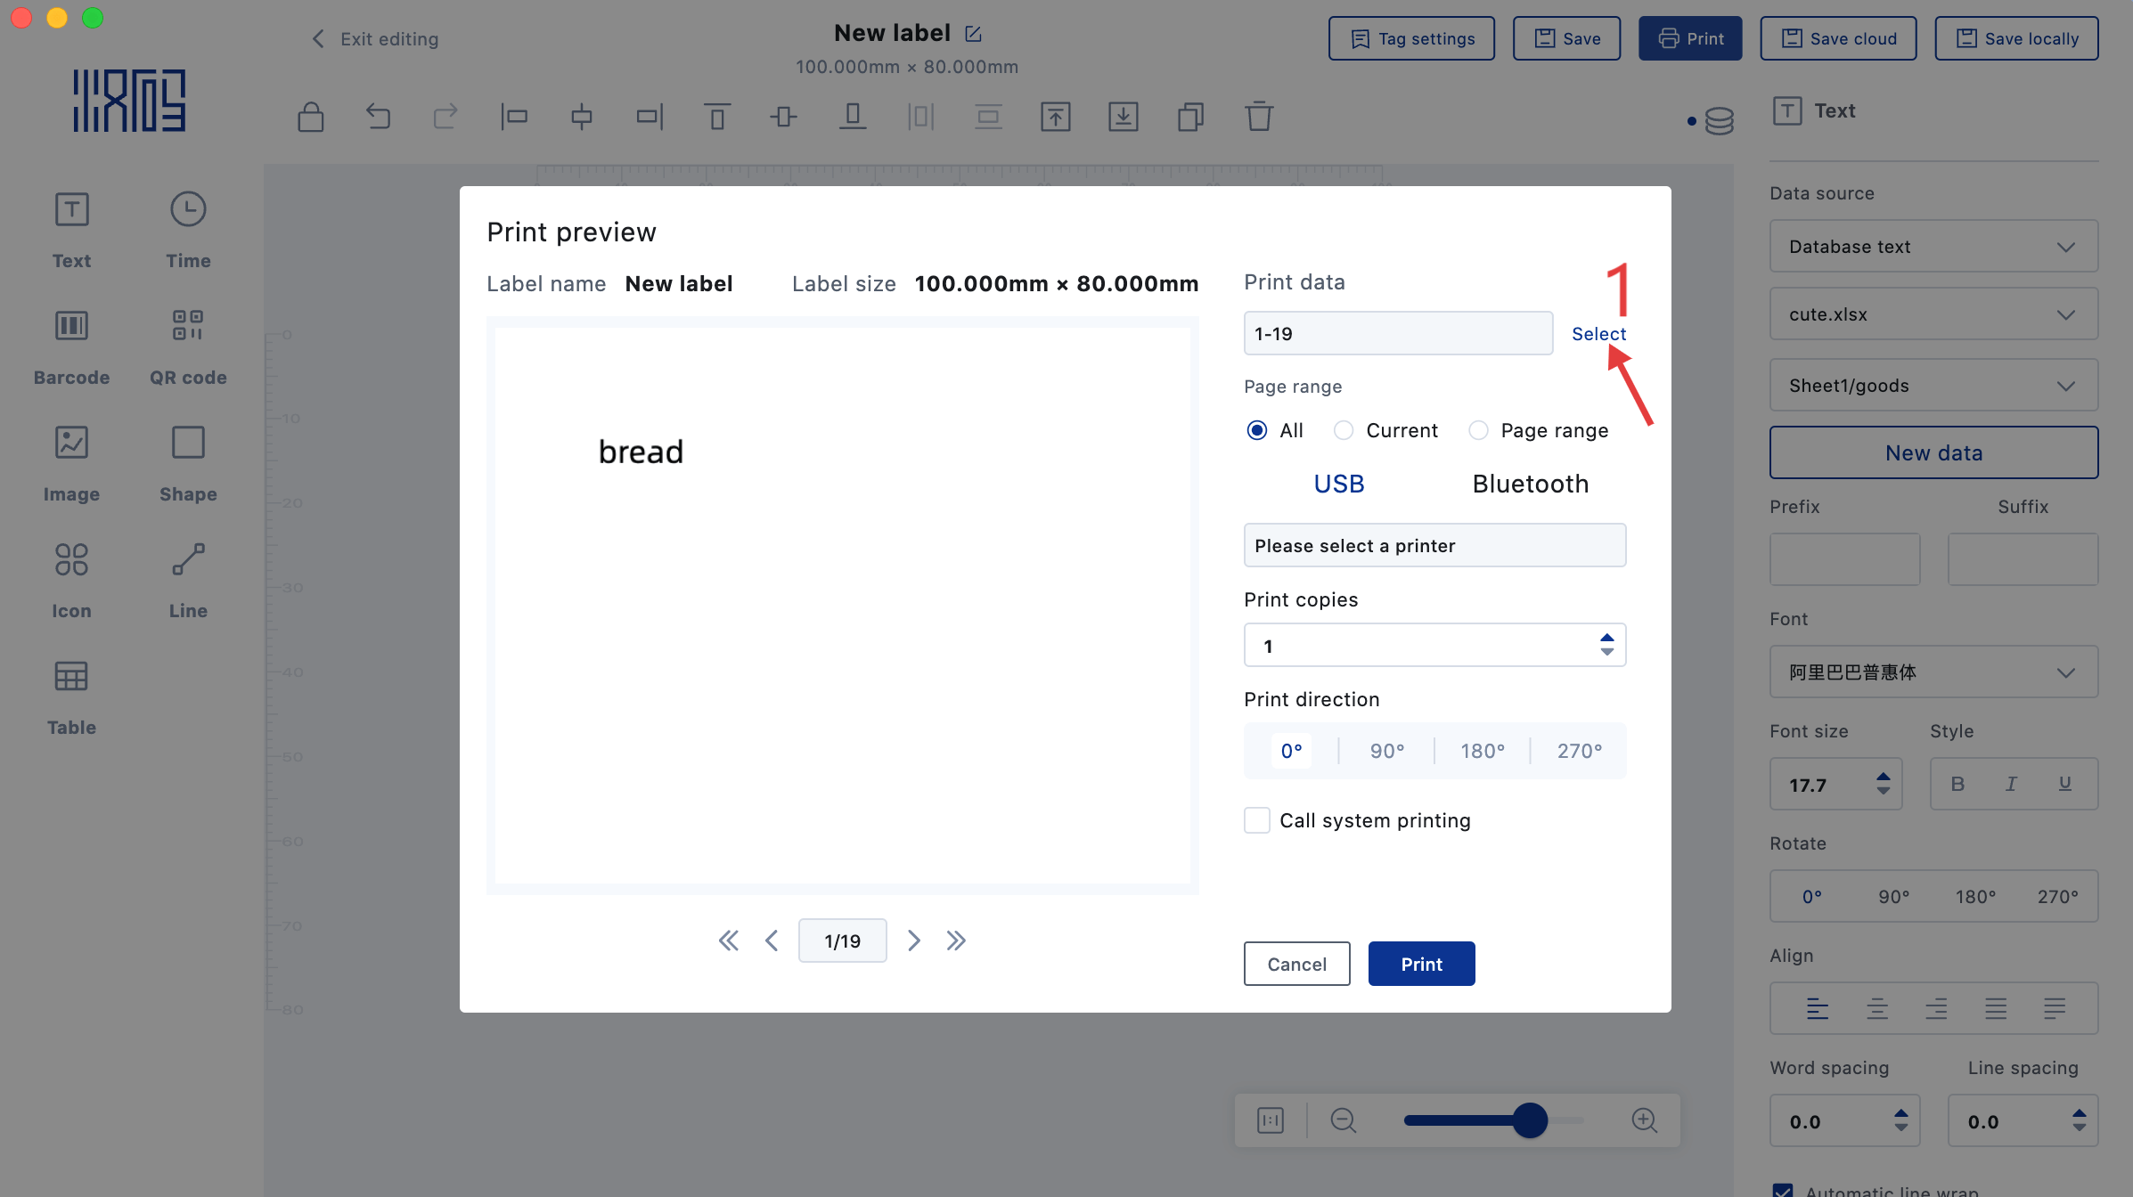The image size is (2133, 1197).
Task: Expand the cute.xlsx file dropdown
Action: click(1933, 314)
